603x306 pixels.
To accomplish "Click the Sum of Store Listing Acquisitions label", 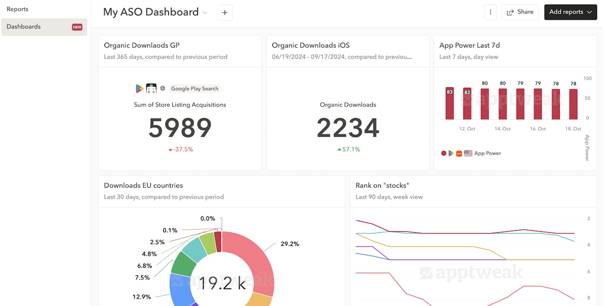I will [x=180, y=105].
